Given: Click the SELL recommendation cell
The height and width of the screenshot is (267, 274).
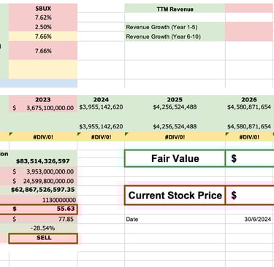Looking at the screenshot, I should click(43, 239).
